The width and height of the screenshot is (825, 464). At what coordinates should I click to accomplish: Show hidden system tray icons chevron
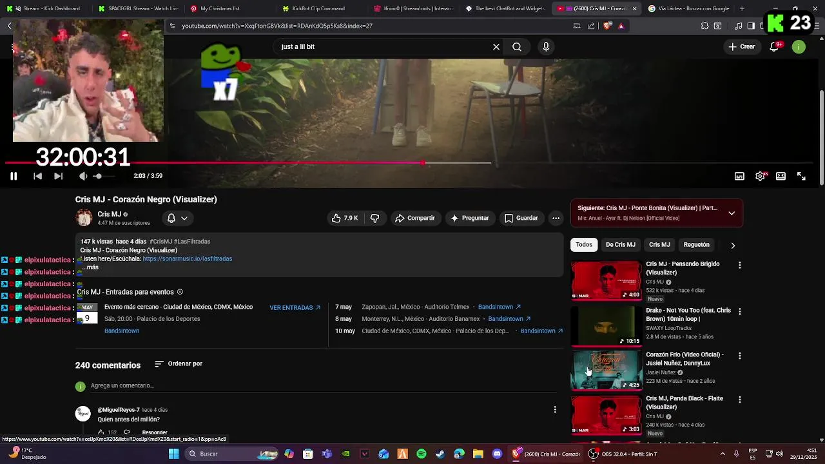[x=722, y=454]
